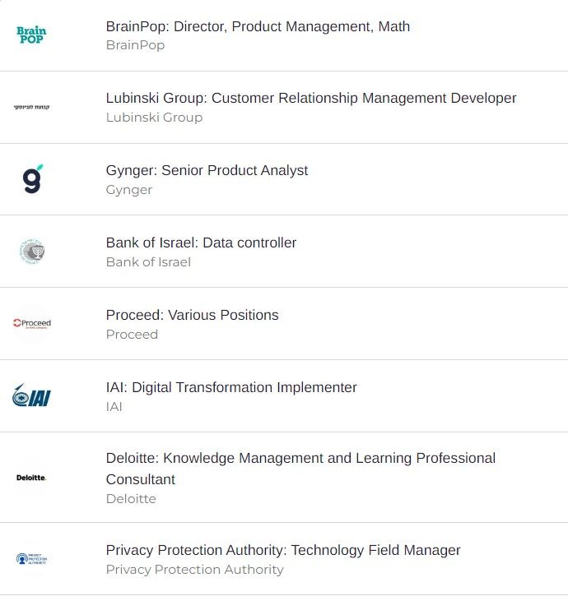
Task: Click the Privacy Protection Authority logo
Action: pyautogui.click(x=31, y=559)
